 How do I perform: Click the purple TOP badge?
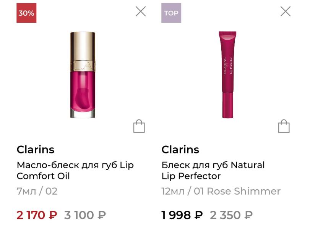tap(171, 13)
